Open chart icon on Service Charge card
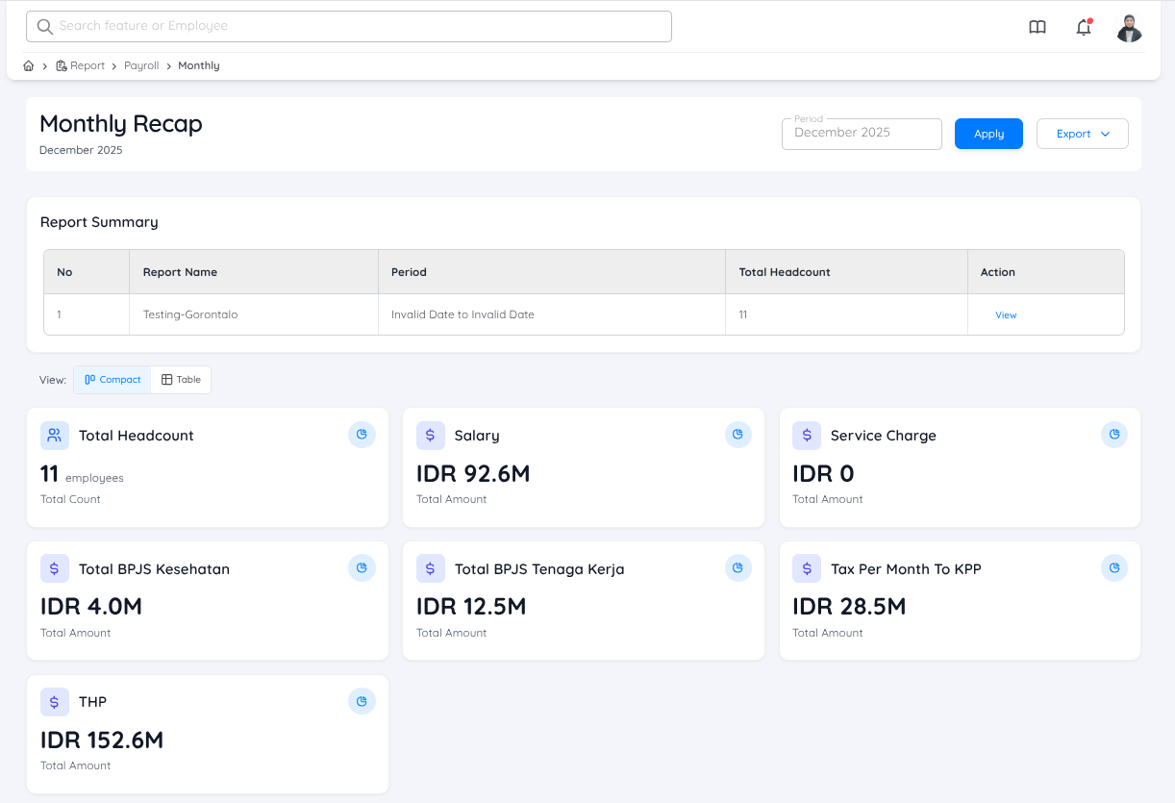This screenshot has width=1175, height=803. [x=1113, y=435]
